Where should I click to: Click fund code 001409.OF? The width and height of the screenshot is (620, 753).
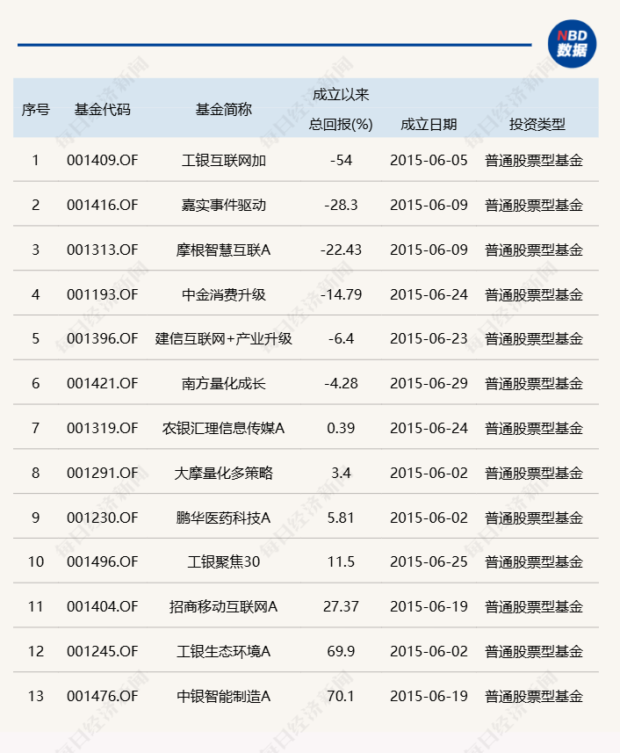[x=103, y=161]
